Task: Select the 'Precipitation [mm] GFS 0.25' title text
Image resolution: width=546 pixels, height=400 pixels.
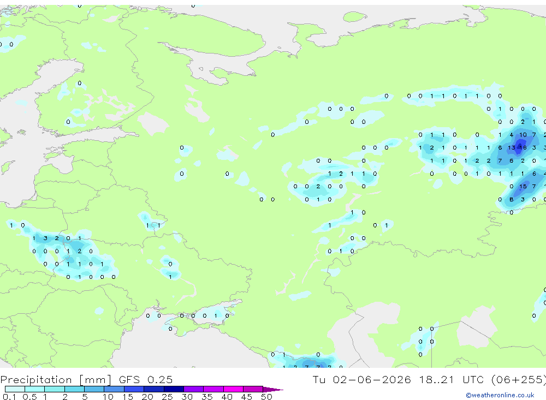Action: coord(86,379)
